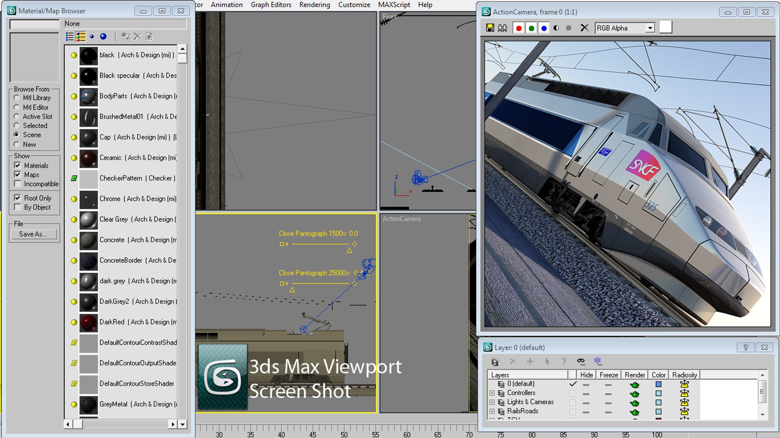Switch Material Browser to View List mode
Image resolution: width=780 pixels, height=438 pixels.
(69, 37)
